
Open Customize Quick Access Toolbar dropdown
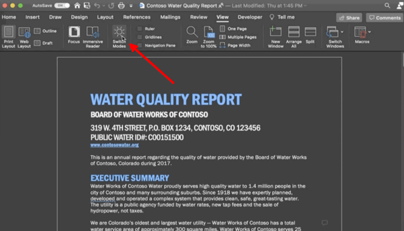tap(131, 6)
